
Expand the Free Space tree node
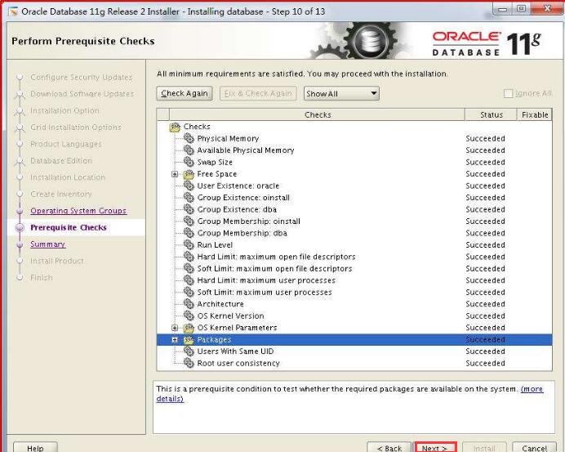tap(175, 174)
